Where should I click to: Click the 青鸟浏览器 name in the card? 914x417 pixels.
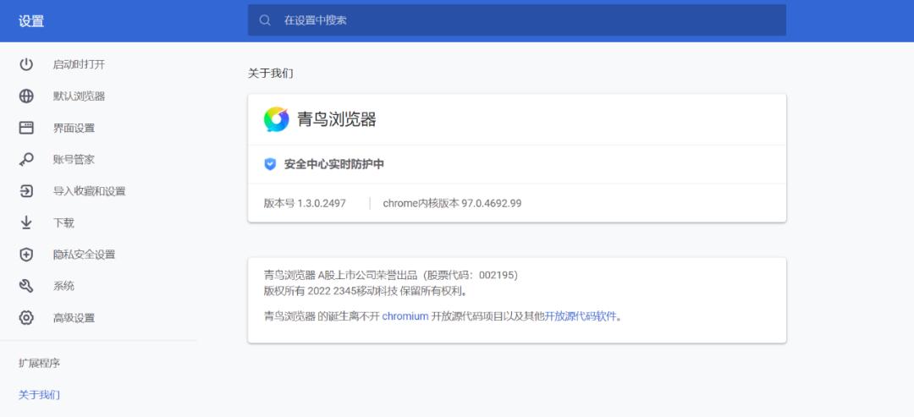[x=337, y=119]
